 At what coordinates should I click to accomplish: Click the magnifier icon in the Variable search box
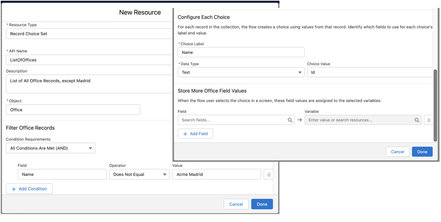pos(417,120)
